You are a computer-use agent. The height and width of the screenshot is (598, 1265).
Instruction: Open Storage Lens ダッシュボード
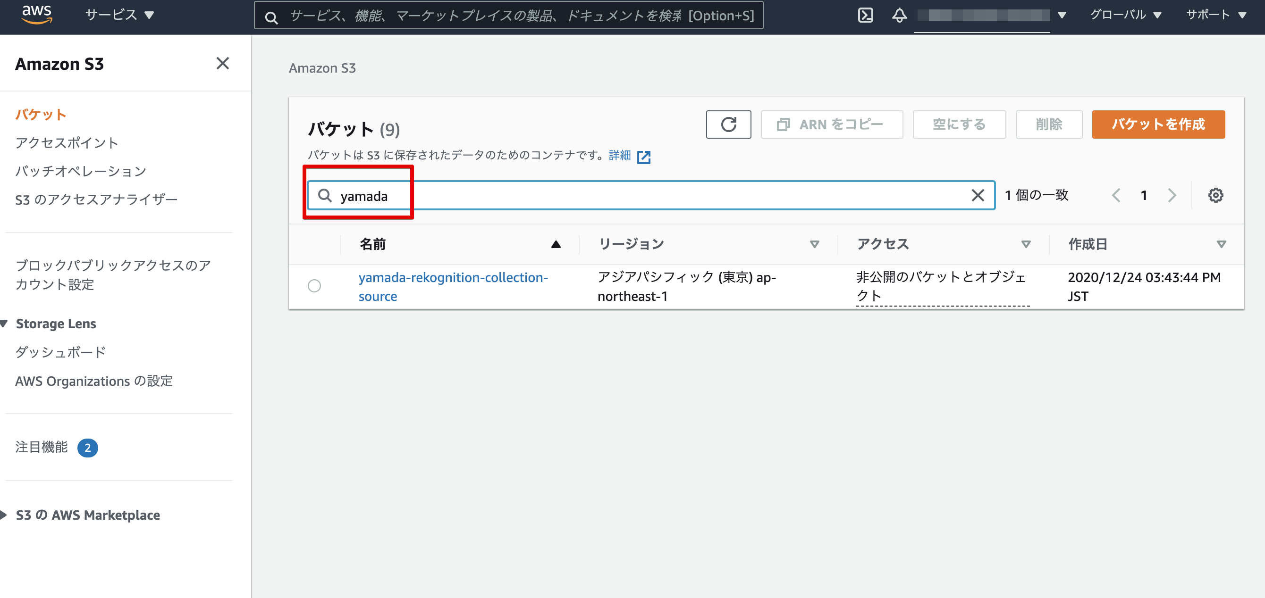pyautogui.click(x=60, y=352)
